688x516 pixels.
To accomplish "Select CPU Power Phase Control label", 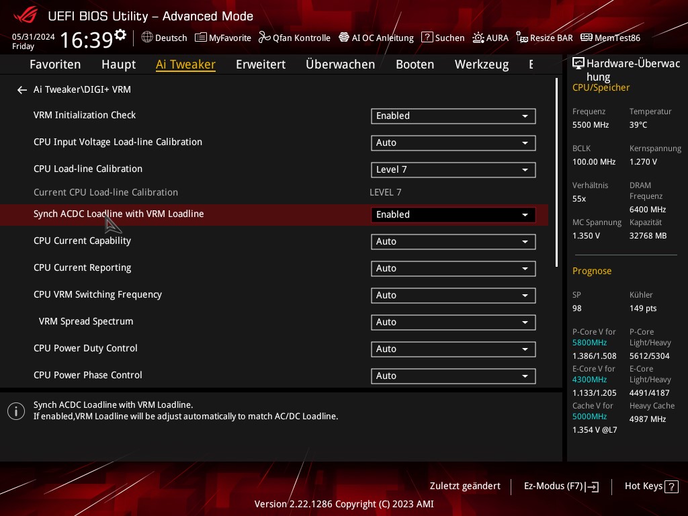I will (88, 375).
